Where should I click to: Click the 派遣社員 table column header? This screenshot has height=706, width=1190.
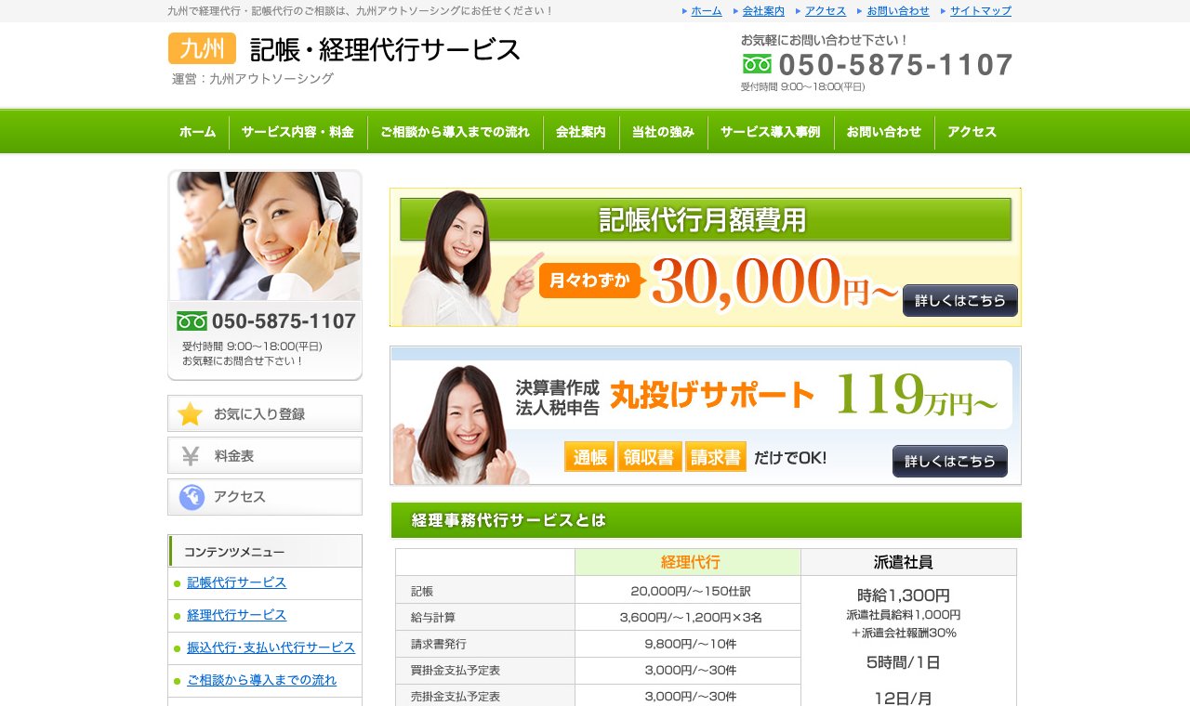(x=908, y=562)
